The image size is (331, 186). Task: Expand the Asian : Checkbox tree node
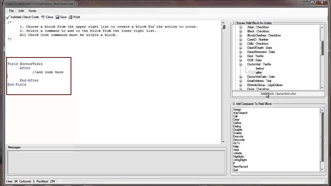[x=240, y=27]
